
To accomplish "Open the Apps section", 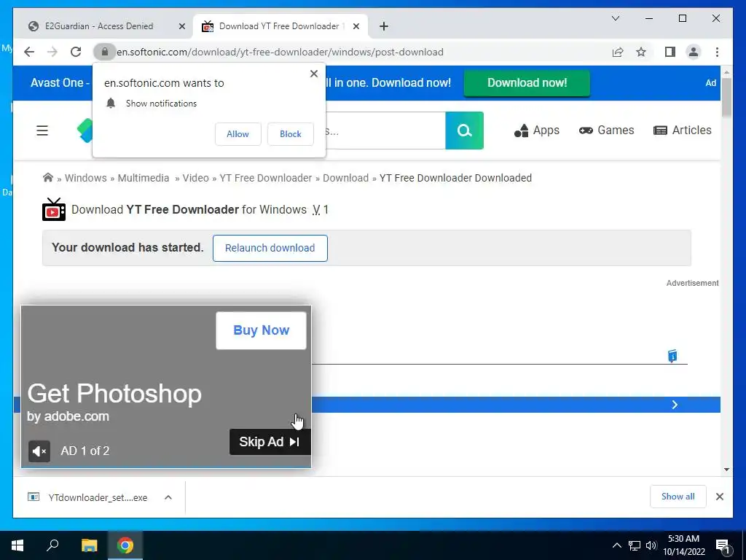I will 537,131.
